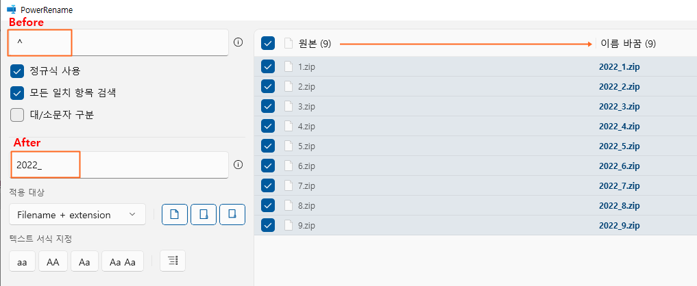
Task: Uncheck the checkbox for 3.zip
Action: [x=268, y=106]
